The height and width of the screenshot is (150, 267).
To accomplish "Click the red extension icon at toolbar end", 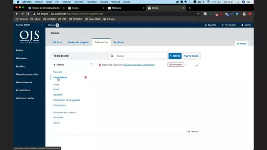I will [250, 14].
